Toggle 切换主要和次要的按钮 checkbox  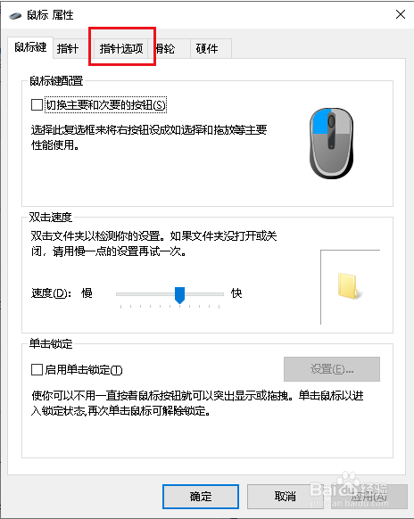tap(37, 105)
